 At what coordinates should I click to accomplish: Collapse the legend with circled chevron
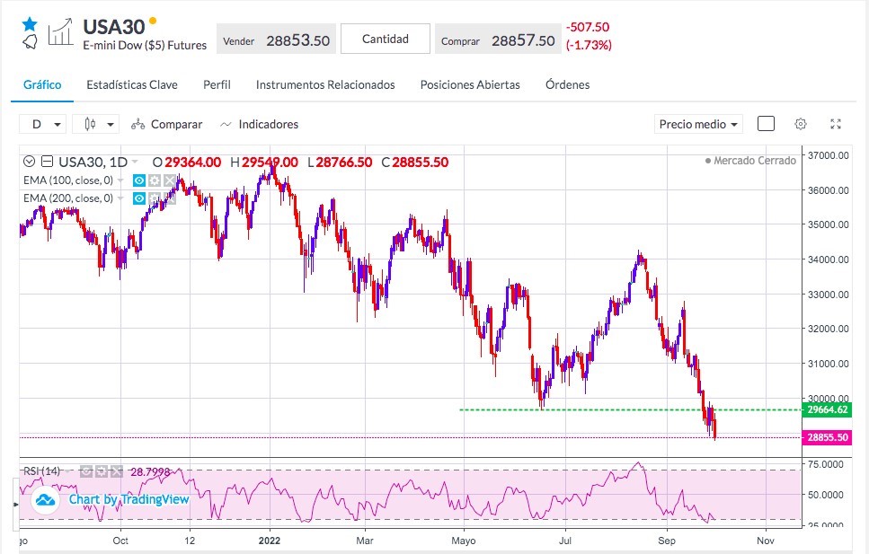click(30, 162)
